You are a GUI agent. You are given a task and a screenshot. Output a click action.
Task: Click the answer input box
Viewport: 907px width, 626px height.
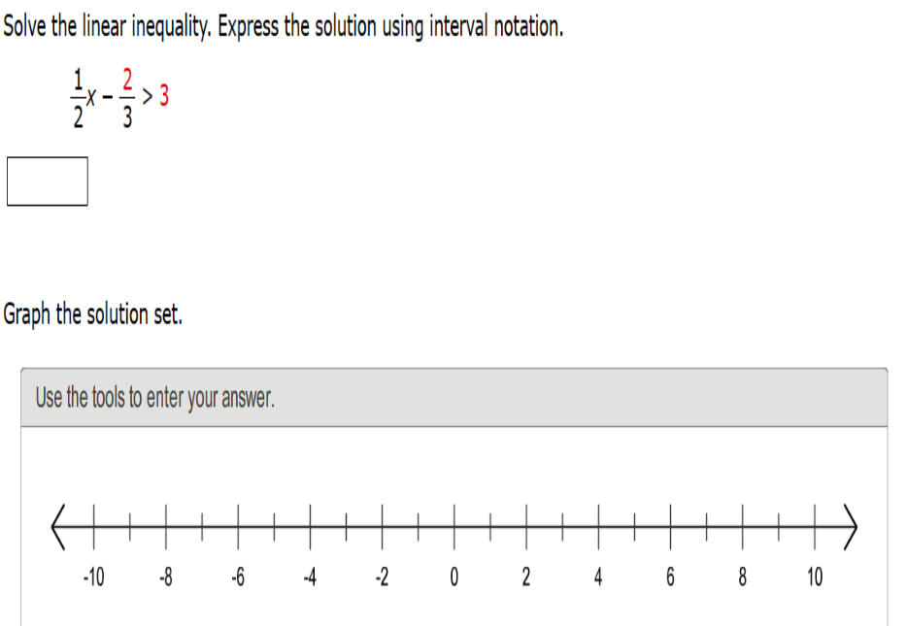[48, 181]
